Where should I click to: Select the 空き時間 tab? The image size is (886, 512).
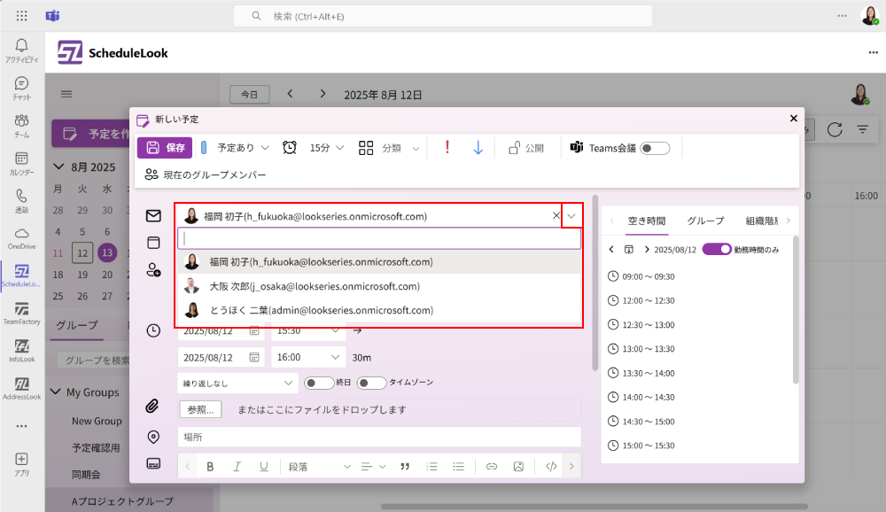click(646, 221)
